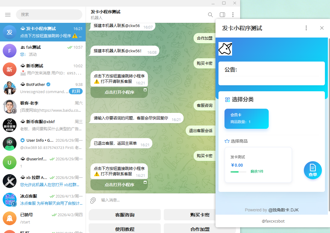The width and height of the screenshot is (330, 233).
Task: Click the green U avatar
Action: [x=10, y=162]
